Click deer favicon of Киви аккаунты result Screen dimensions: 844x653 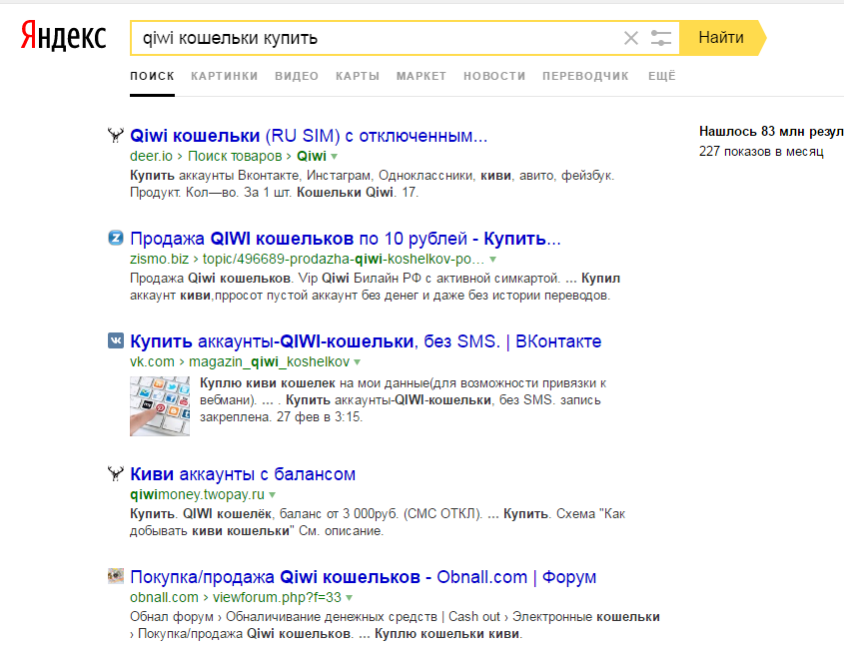[116, 473]
